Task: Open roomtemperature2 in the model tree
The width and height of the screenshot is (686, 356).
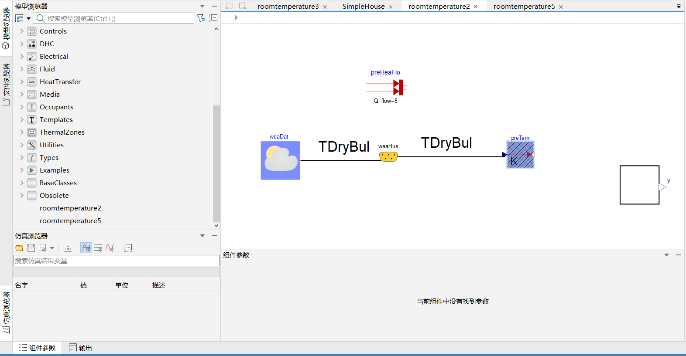Action: (x=70, y=208)
